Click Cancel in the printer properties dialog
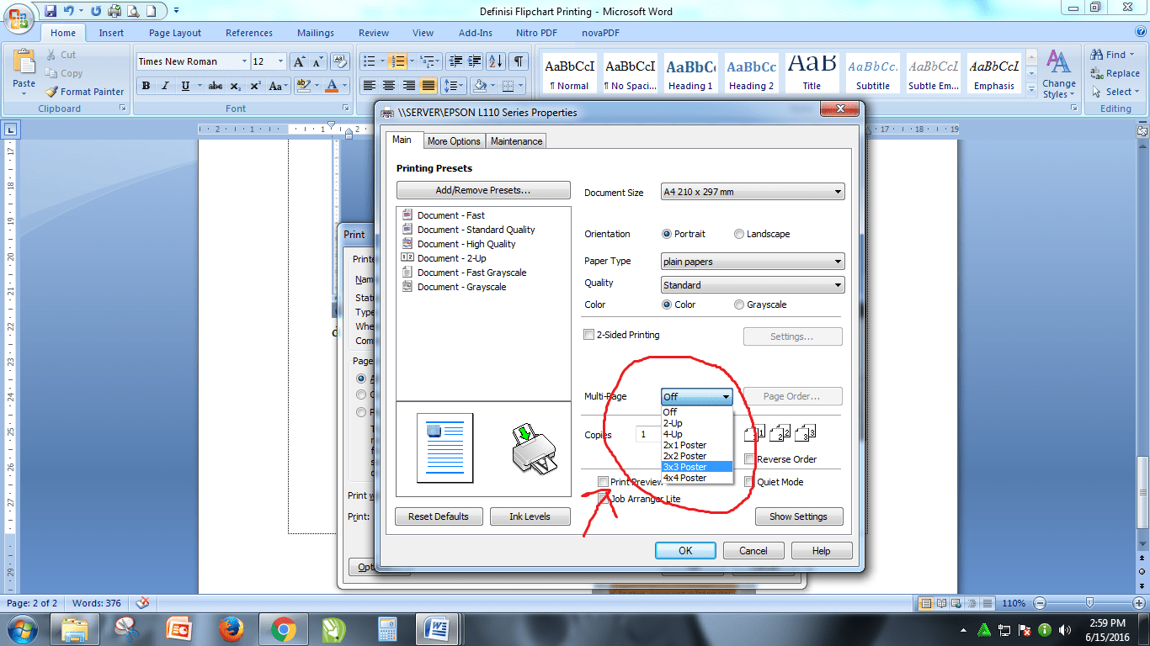This screenshot has width=1150, height=646. (753, 551)
